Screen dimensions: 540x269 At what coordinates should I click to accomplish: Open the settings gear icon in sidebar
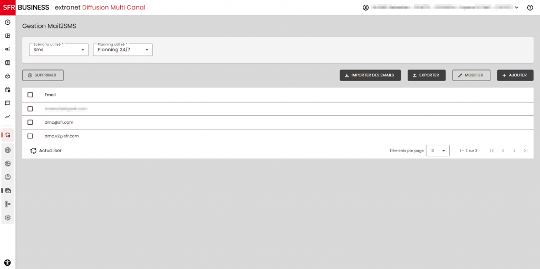7,217
